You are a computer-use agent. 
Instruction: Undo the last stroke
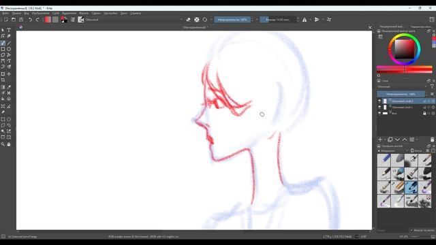(x=30, y=20)
